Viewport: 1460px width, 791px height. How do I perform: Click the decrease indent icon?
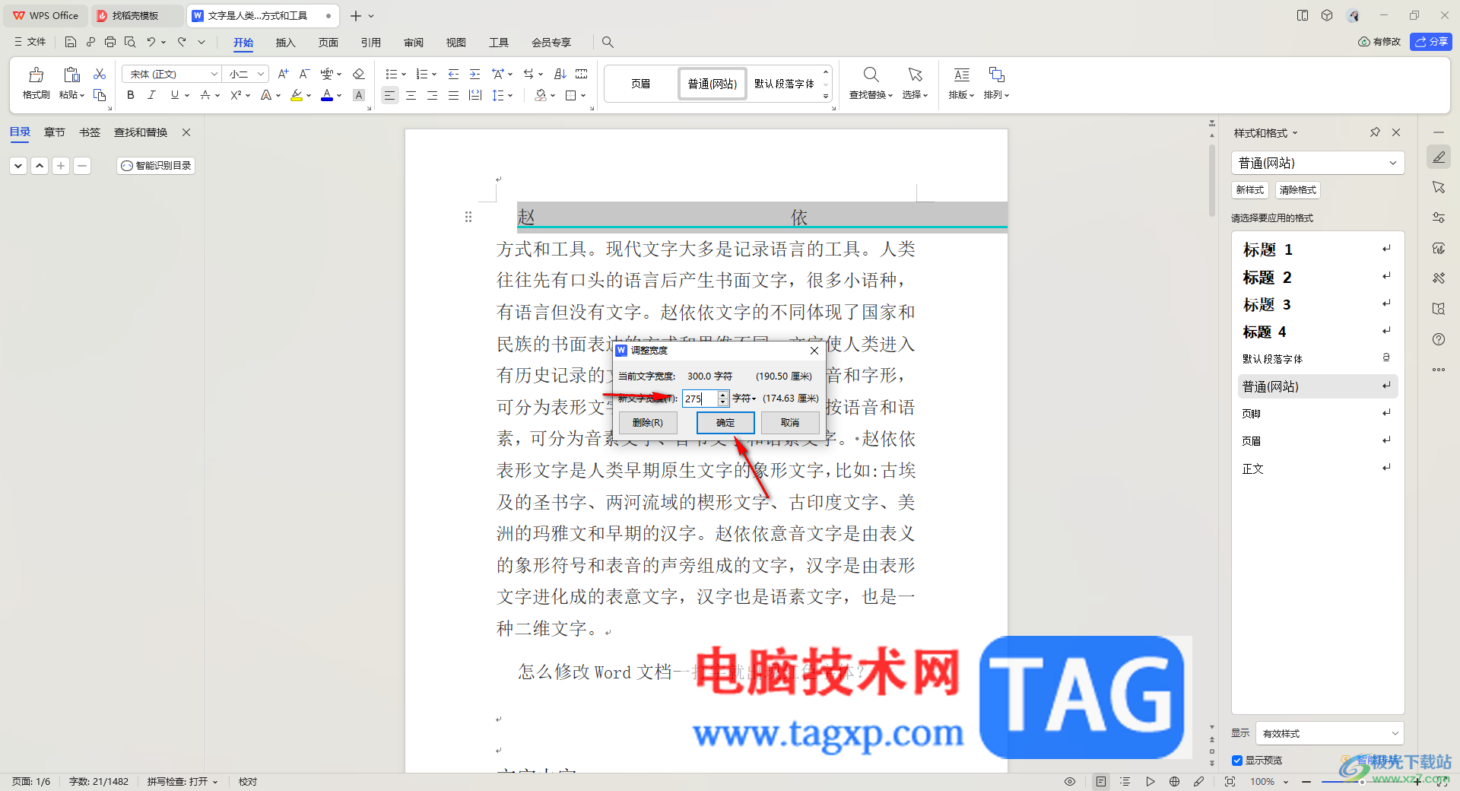[453, 74]
